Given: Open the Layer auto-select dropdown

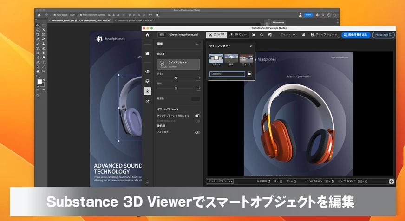Looking at the screenshot, I should [x=73, y=15].
